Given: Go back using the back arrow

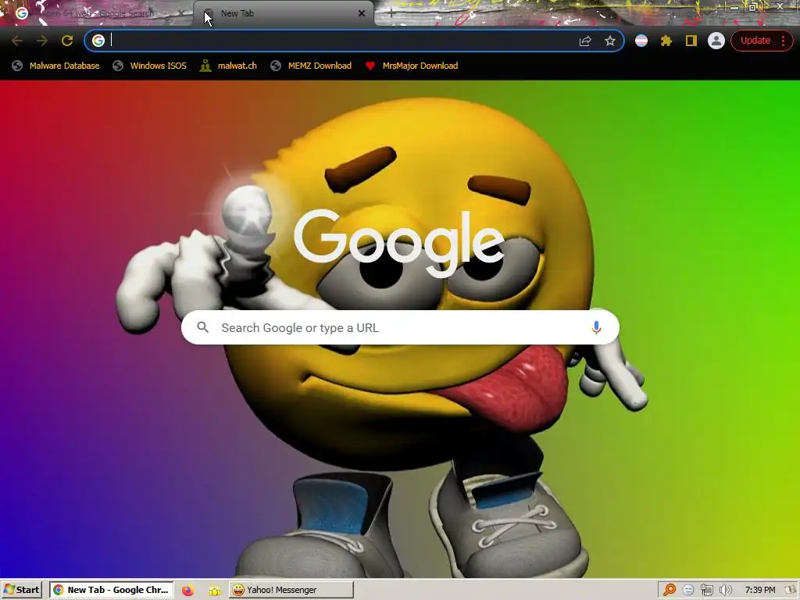Looking at the screenshot, I should (17, 41).
